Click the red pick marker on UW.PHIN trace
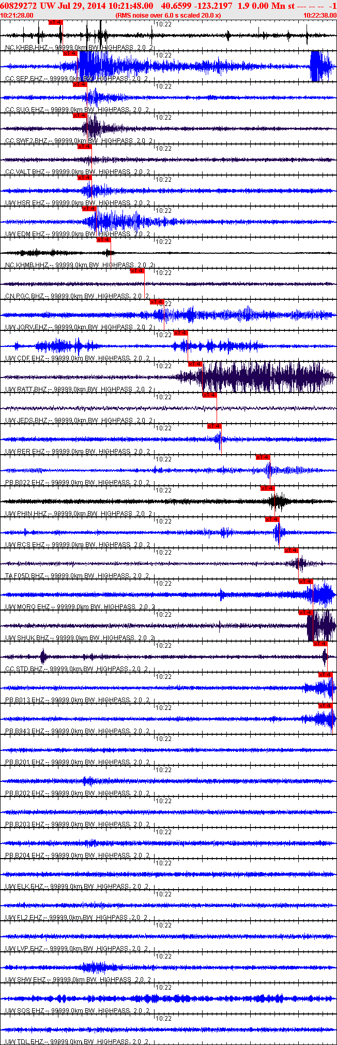 (x=267, y=488)
